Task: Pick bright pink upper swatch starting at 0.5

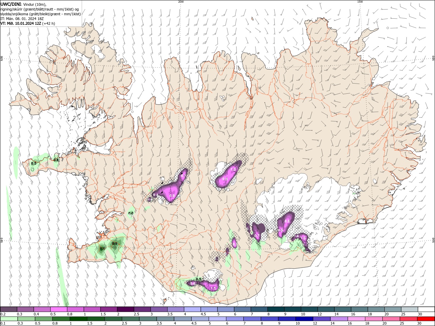Action: 59,309
